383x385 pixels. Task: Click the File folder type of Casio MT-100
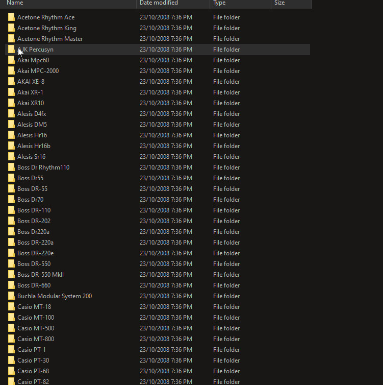click(226, 318)
